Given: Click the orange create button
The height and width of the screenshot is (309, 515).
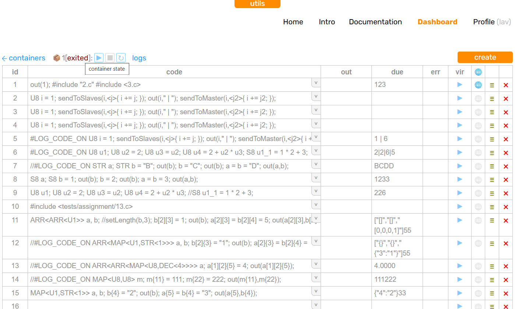Looking at the screenshot, I should pyautogui.click(x=485, y=57).
